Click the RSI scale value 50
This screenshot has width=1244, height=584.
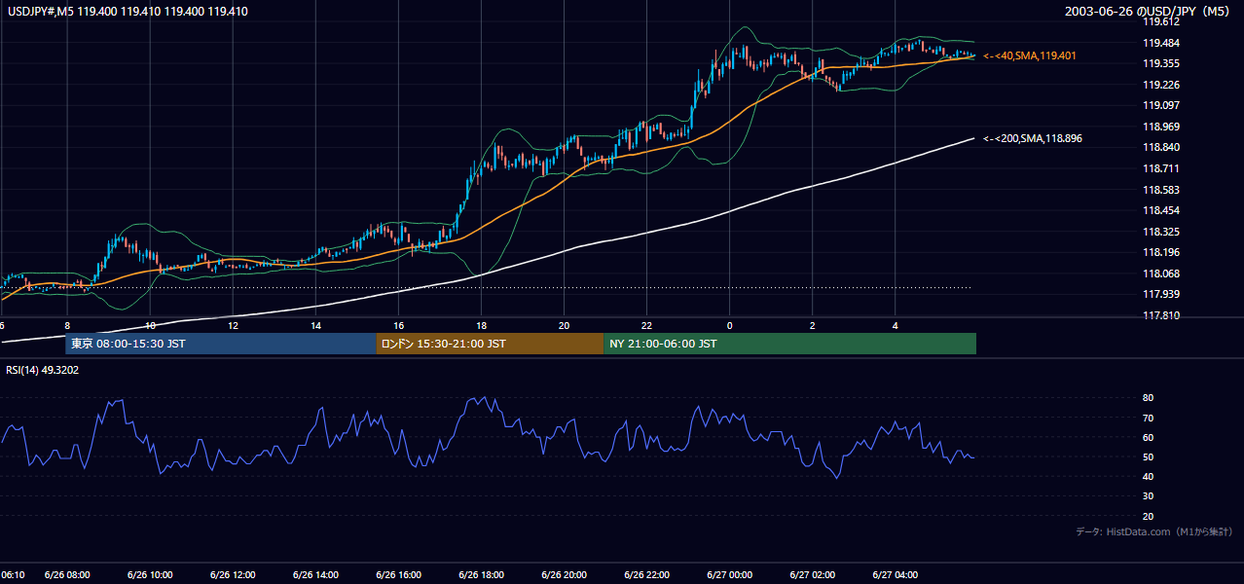pos(1149,457)
